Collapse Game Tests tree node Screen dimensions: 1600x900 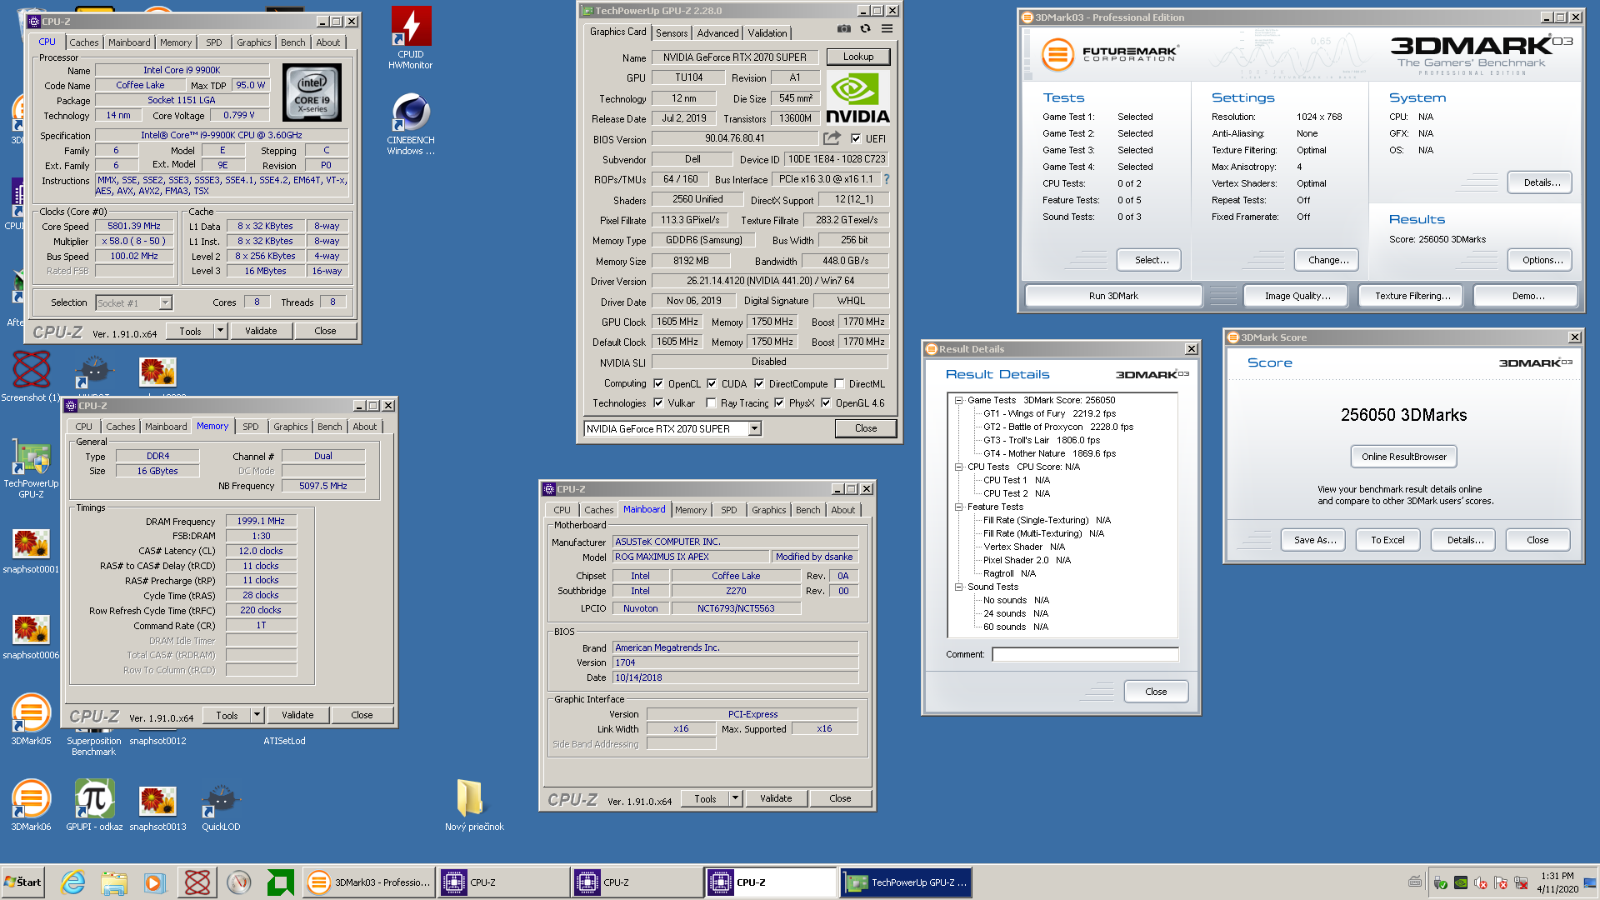[x=958, y=401]
